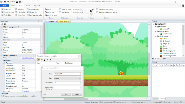Select the Tilemap pencil tool

[156, 66]
